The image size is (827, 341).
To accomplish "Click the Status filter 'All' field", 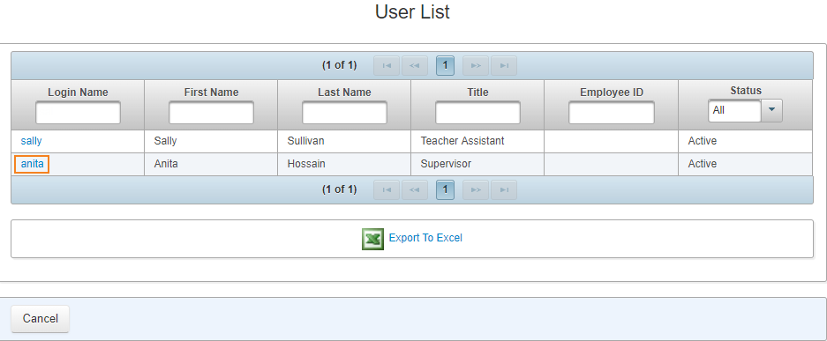I will click(x=734, y=110).
